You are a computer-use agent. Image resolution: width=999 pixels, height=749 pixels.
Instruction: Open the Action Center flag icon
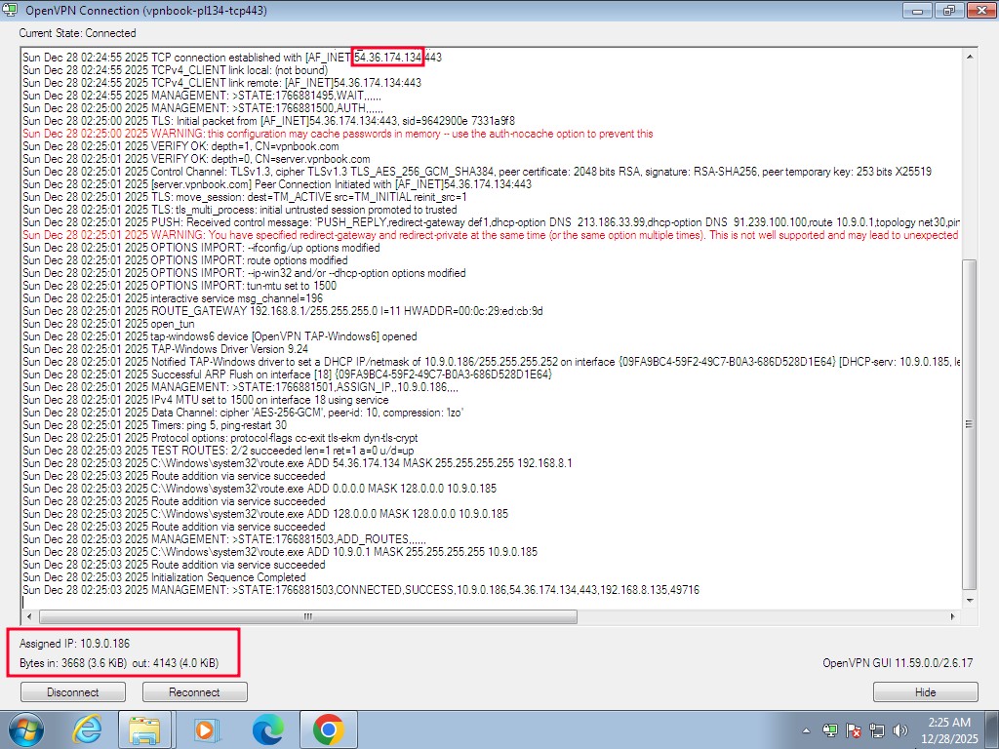854,729
